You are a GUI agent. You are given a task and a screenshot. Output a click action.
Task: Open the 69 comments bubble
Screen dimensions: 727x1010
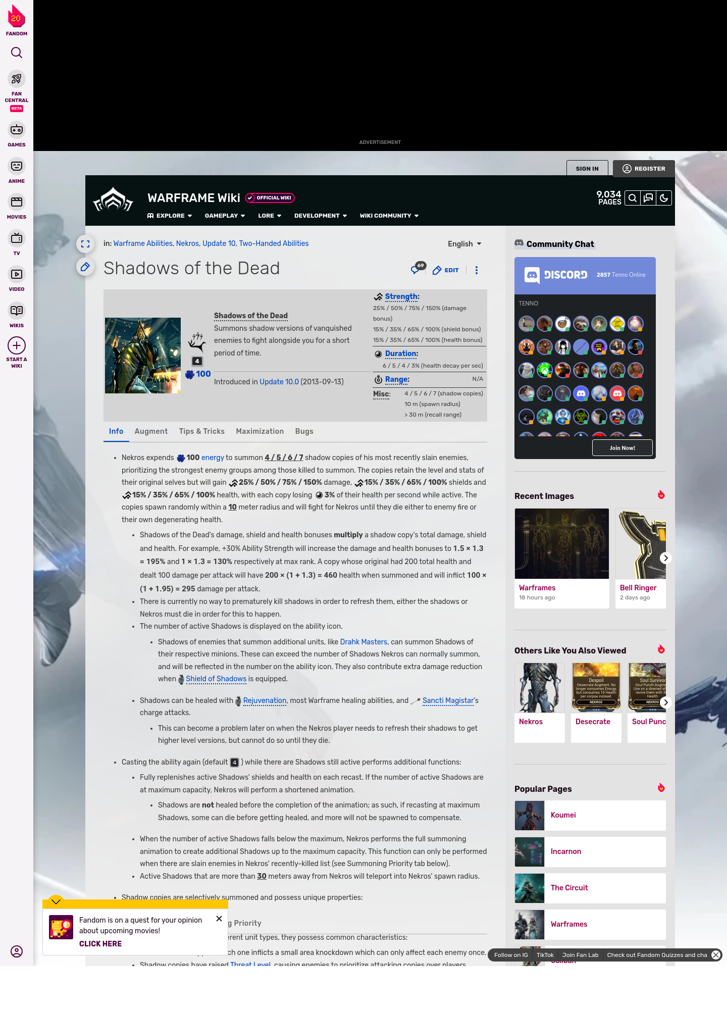tap(418, 268)
